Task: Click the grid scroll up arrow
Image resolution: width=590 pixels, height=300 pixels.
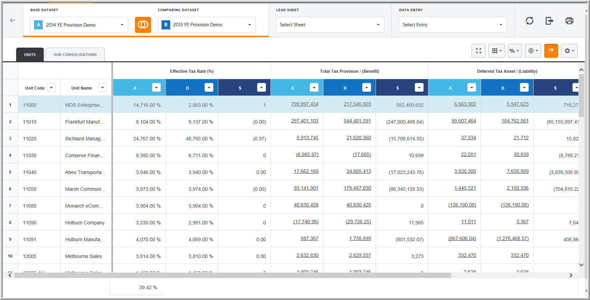Action: pos(581,70)
